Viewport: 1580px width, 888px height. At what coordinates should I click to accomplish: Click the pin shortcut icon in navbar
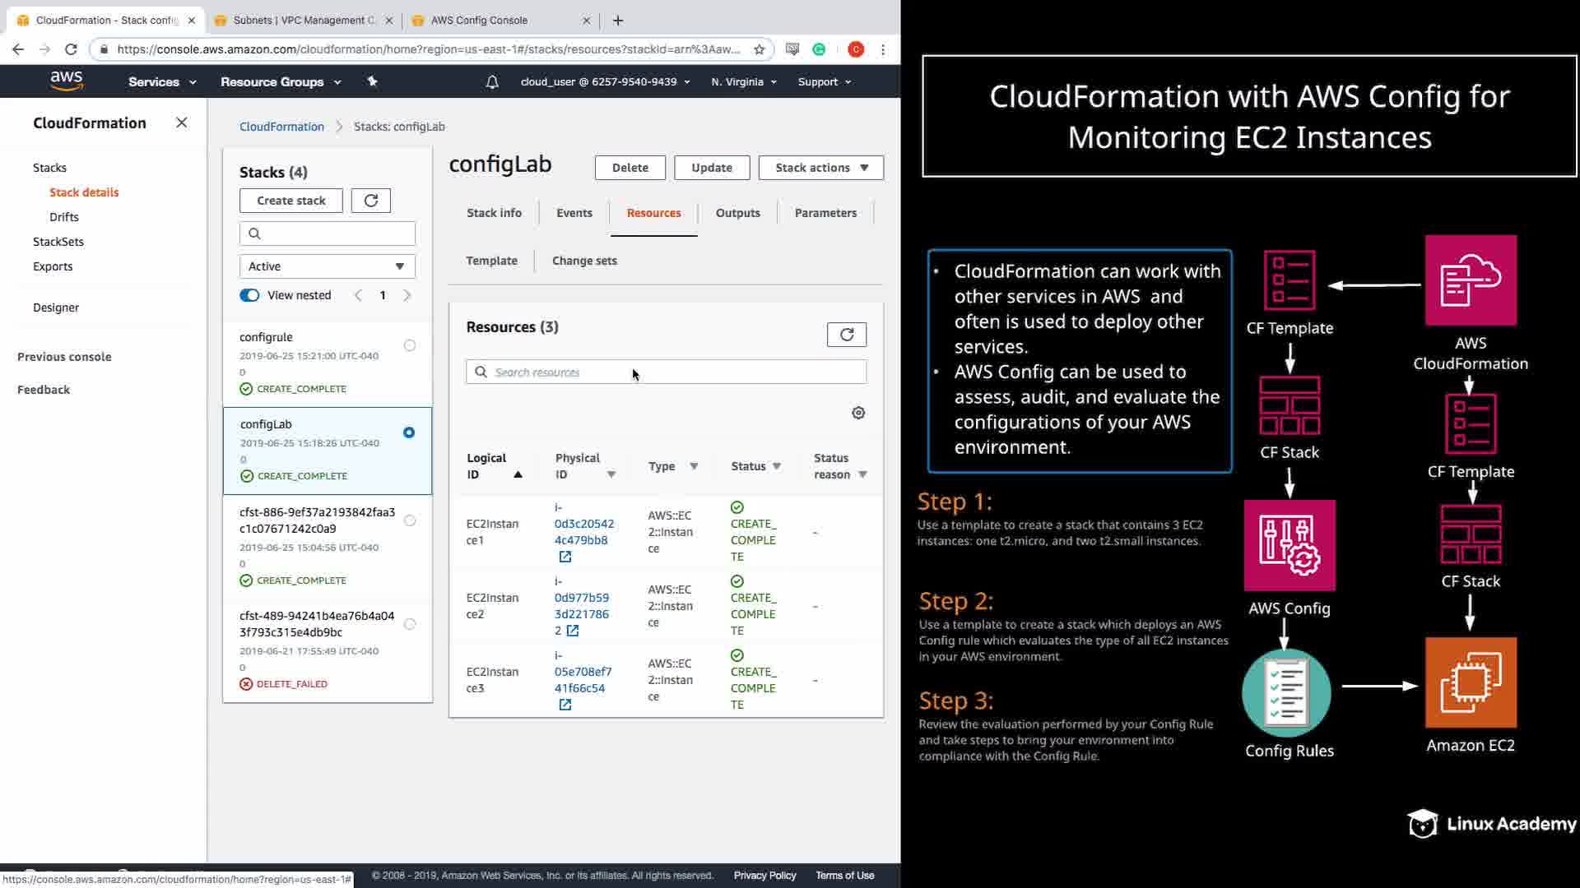(x=372, y=81)
